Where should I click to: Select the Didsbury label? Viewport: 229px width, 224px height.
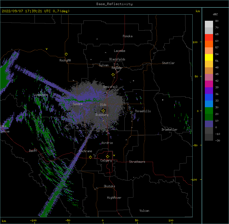pos(102,115)
